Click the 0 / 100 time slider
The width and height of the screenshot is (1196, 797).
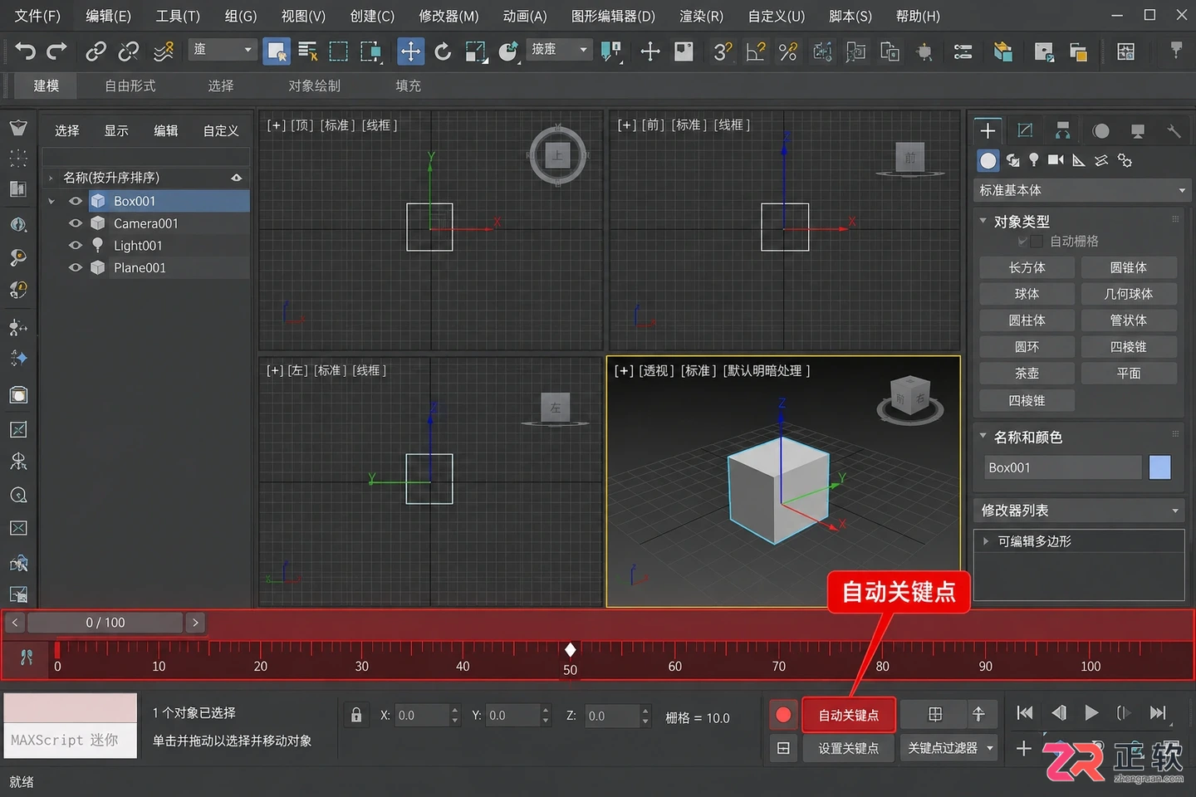point(105,622)
